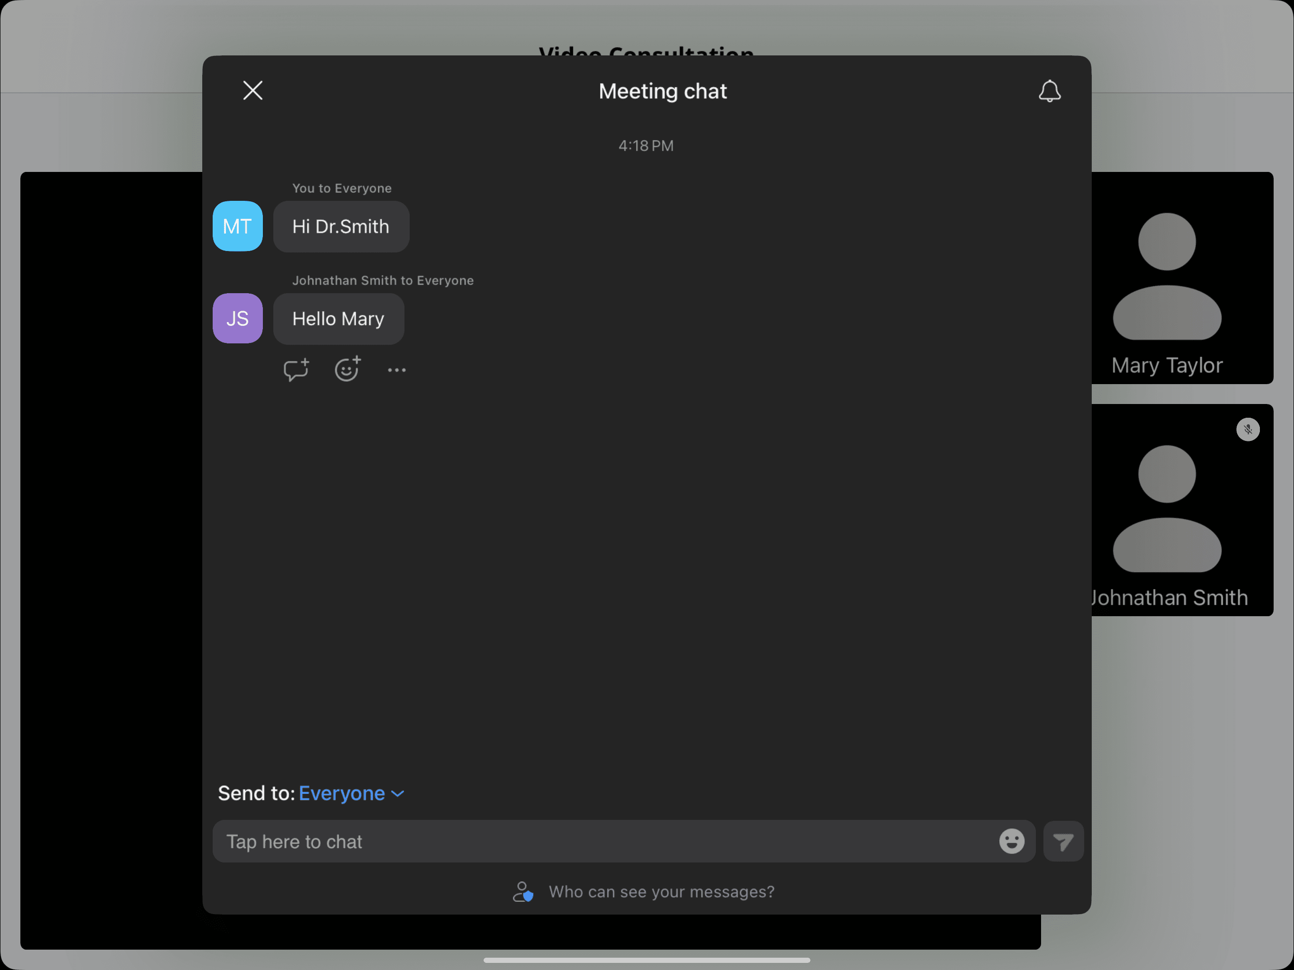Screen dimensions: 1294x970
Task: Click chevron next to Everyone
Action: tap(398, 794)
